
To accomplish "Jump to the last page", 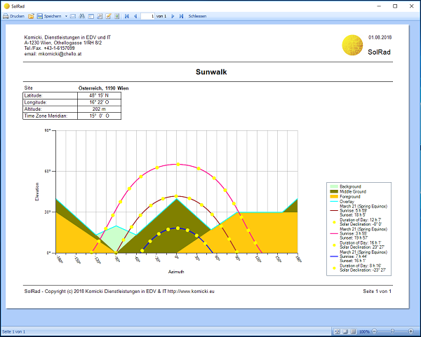I will 181,15.
